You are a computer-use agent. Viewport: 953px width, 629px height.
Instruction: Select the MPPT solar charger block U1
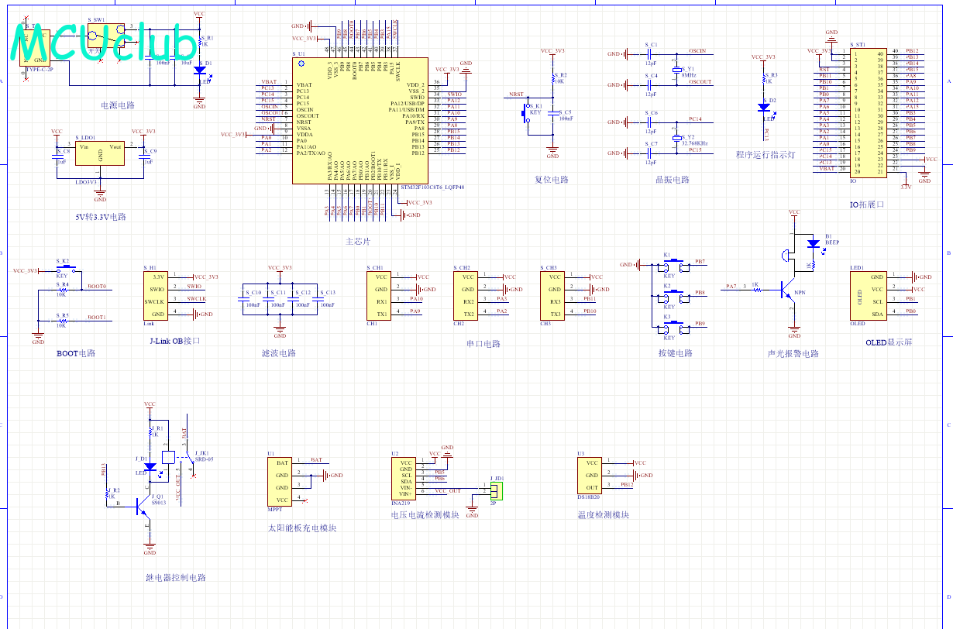pyautogui.click(x=280, y=481)
